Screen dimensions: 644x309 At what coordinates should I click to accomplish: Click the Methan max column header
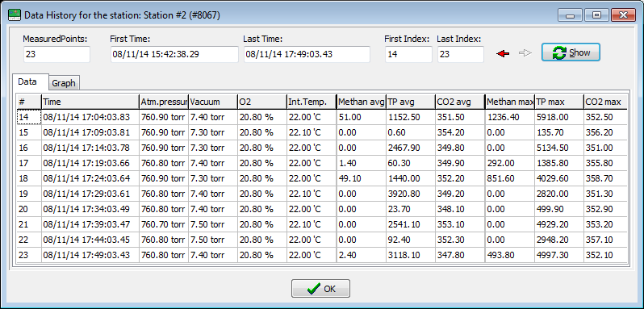(x=510, y=102)
